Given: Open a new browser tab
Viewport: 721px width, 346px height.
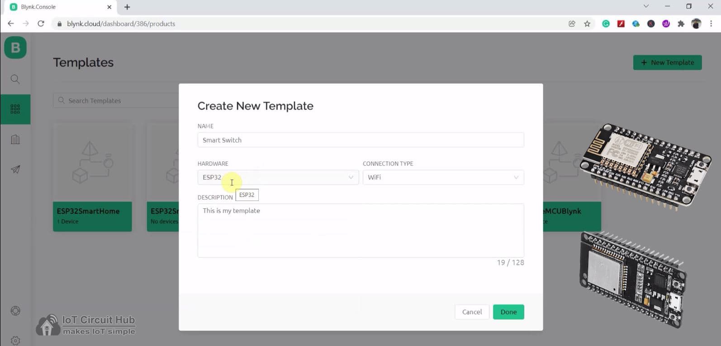Looking at the screenshot, I should pos(127,7).
